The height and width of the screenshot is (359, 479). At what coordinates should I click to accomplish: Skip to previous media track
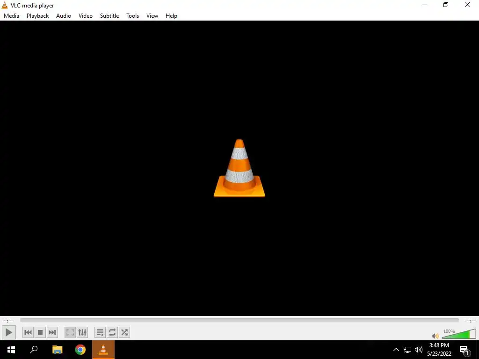(x=28, y=332)
